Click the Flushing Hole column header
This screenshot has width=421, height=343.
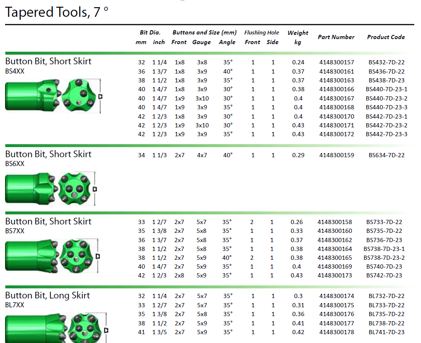[x=261, y=32]
